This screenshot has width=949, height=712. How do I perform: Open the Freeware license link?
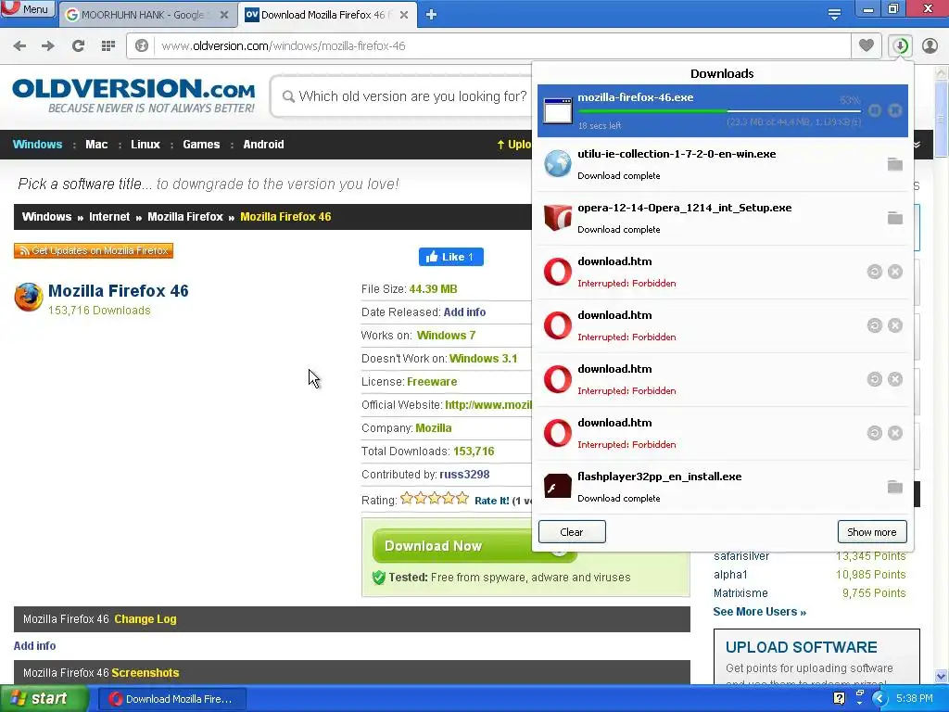pos(432,381)
